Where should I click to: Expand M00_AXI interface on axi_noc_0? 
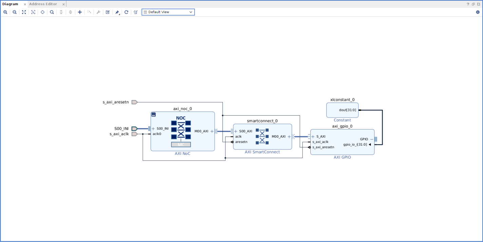pyautogui.click(x=212, y=131)
